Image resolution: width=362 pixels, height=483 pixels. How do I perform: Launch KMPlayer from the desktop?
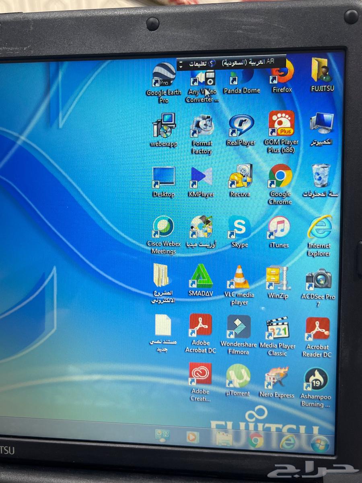201,182
